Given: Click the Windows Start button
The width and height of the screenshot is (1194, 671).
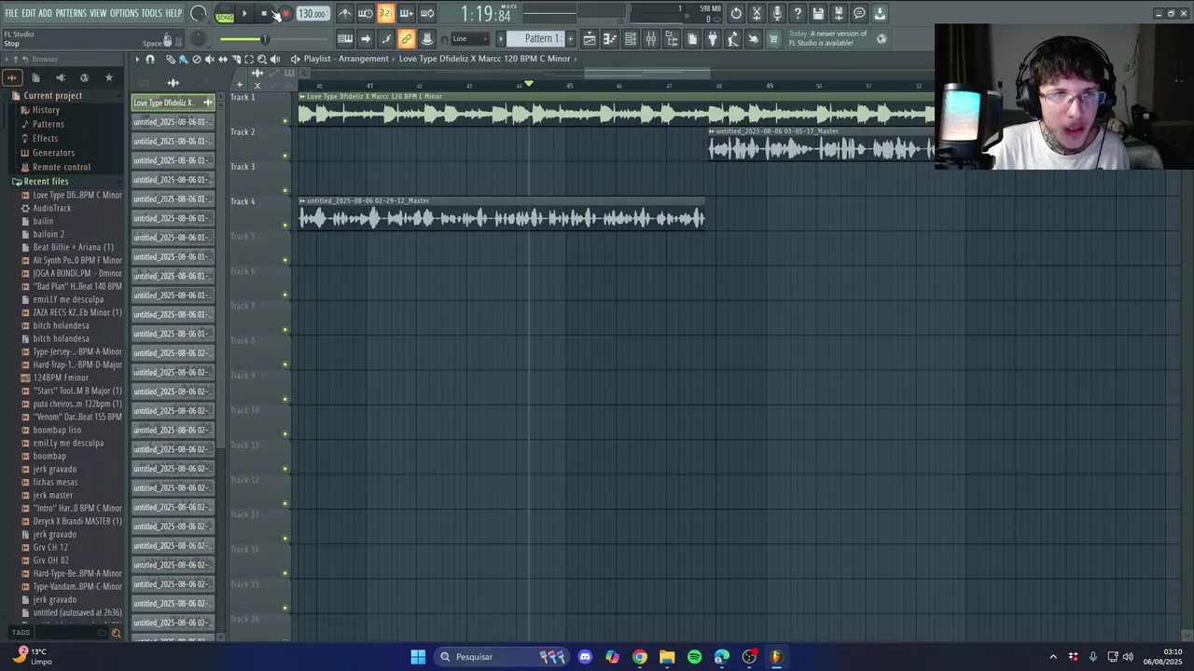Looking at the screenshot, I should (418, 657).
